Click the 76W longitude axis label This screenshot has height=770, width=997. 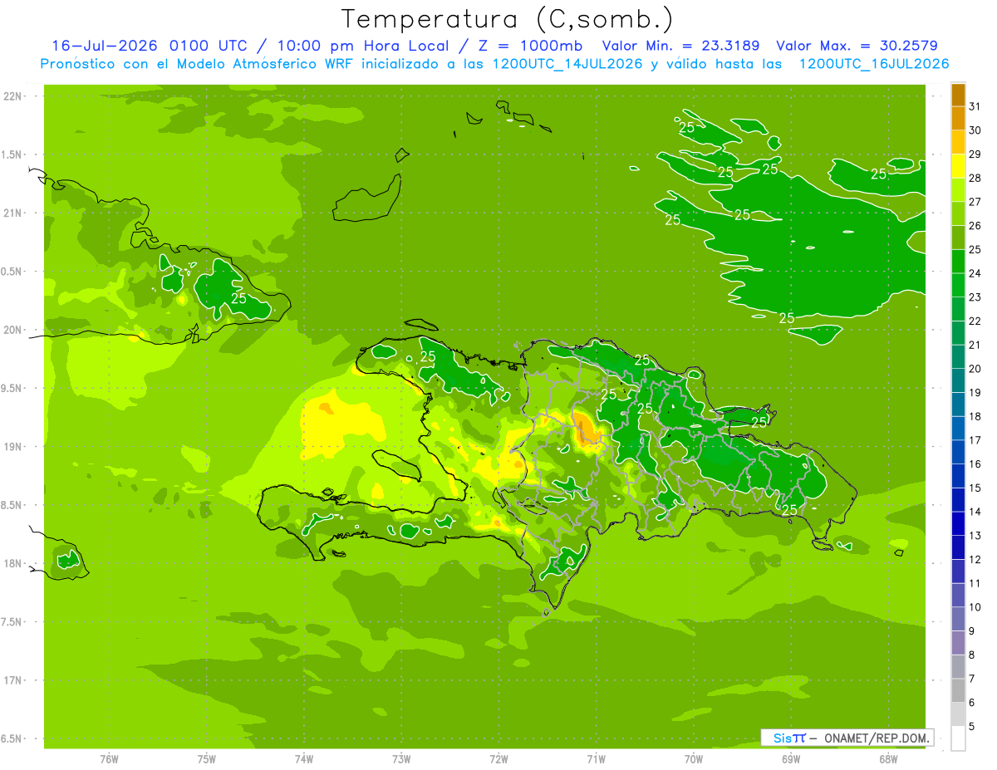[x=109, y=759]
